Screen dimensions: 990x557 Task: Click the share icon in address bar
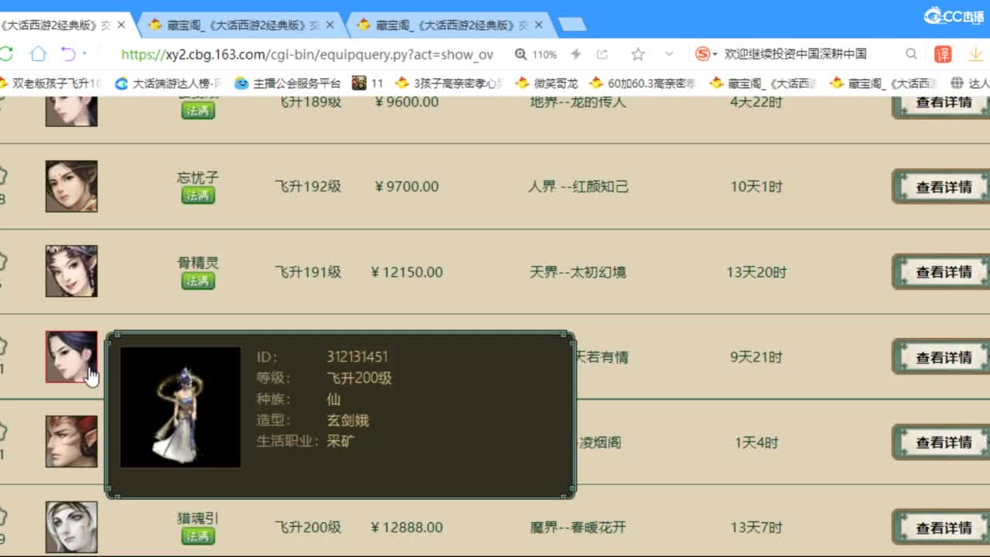point(603,54)
